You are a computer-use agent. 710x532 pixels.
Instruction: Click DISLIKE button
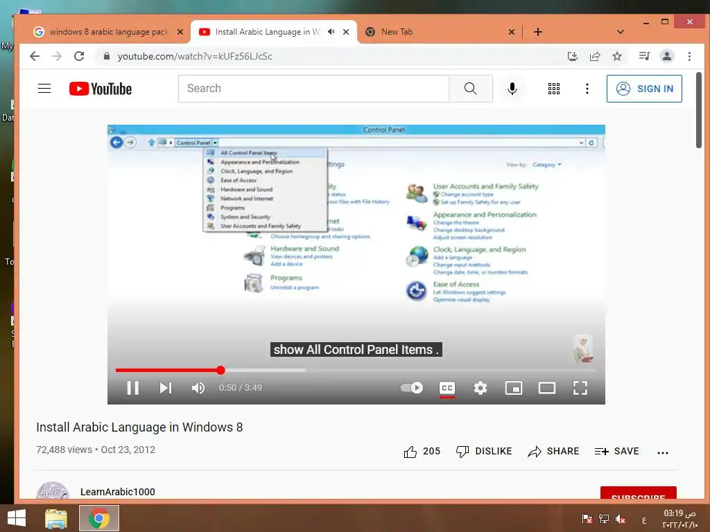(484, 451)
